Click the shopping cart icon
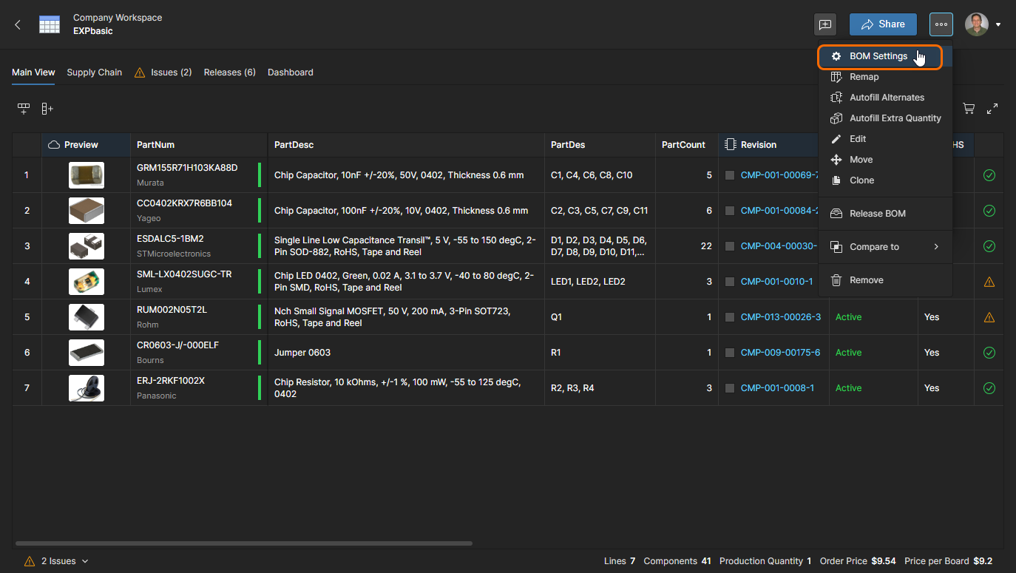 click(968, 109)
